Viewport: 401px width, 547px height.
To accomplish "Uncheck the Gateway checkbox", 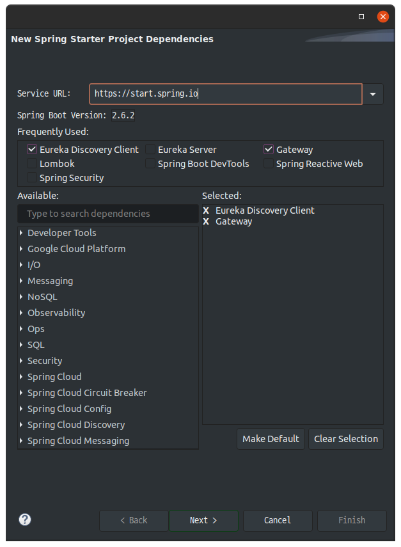I will [269, 149].
